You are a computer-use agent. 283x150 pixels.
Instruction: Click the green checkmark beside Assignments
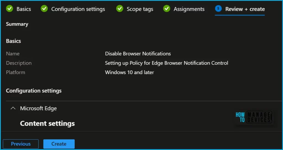167,9
